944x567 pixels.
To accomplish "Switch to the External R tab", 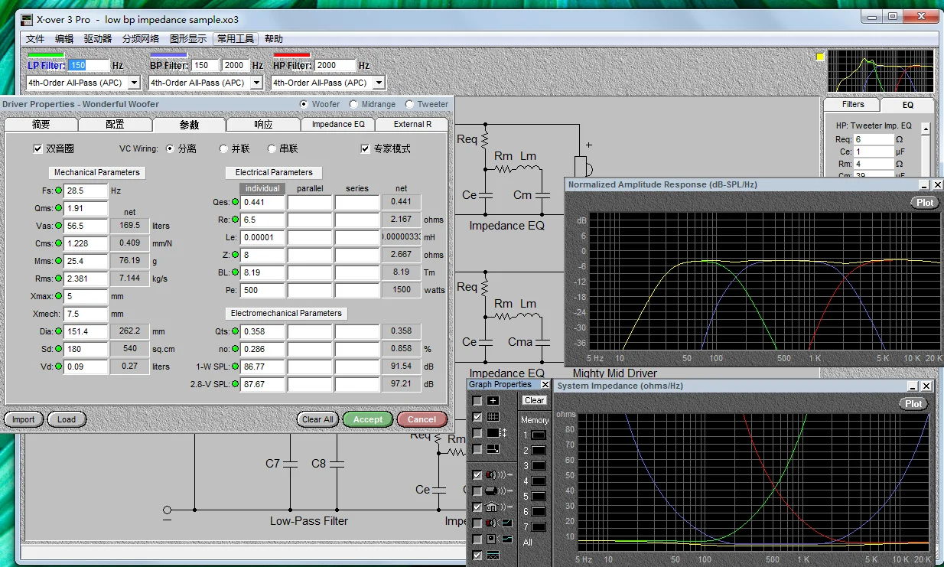I will (412, 125).
